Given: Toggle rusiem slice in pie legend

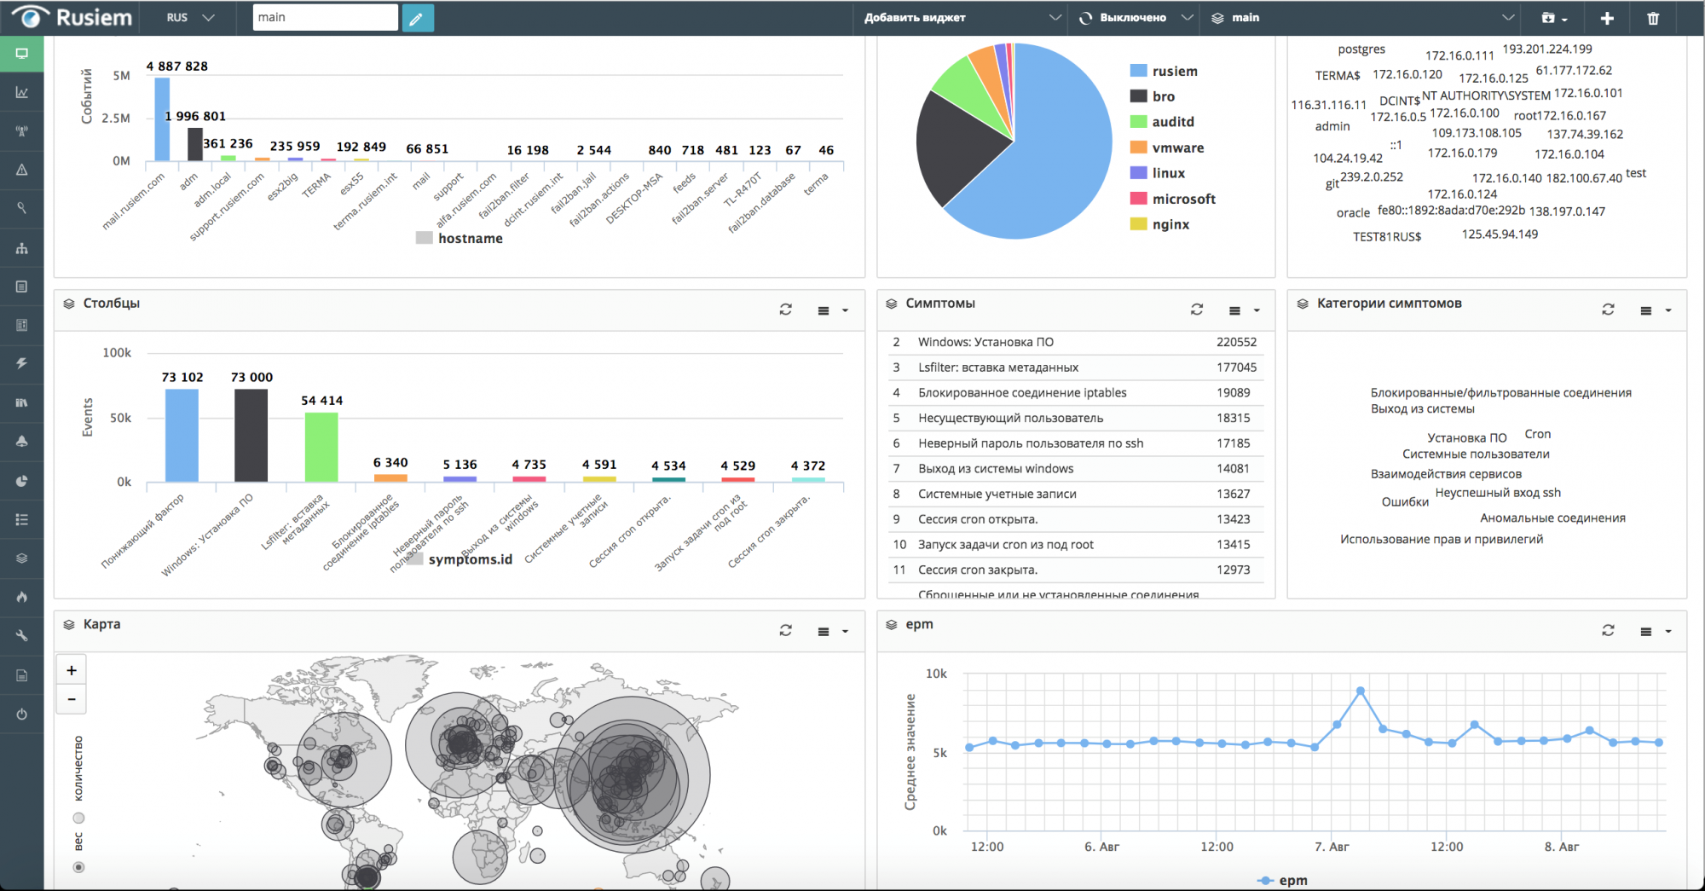Looking at the screenshot, I should tap(1165, 72).
